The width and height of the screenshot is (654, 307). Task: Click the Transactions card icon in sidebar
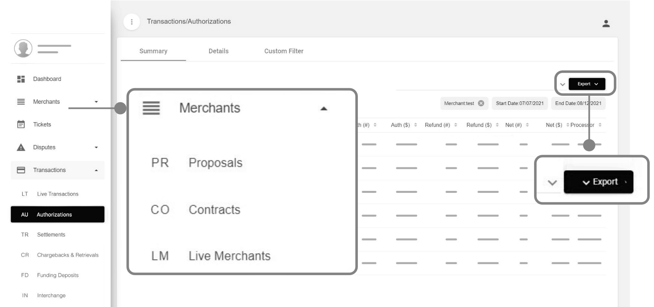[21, 170]
